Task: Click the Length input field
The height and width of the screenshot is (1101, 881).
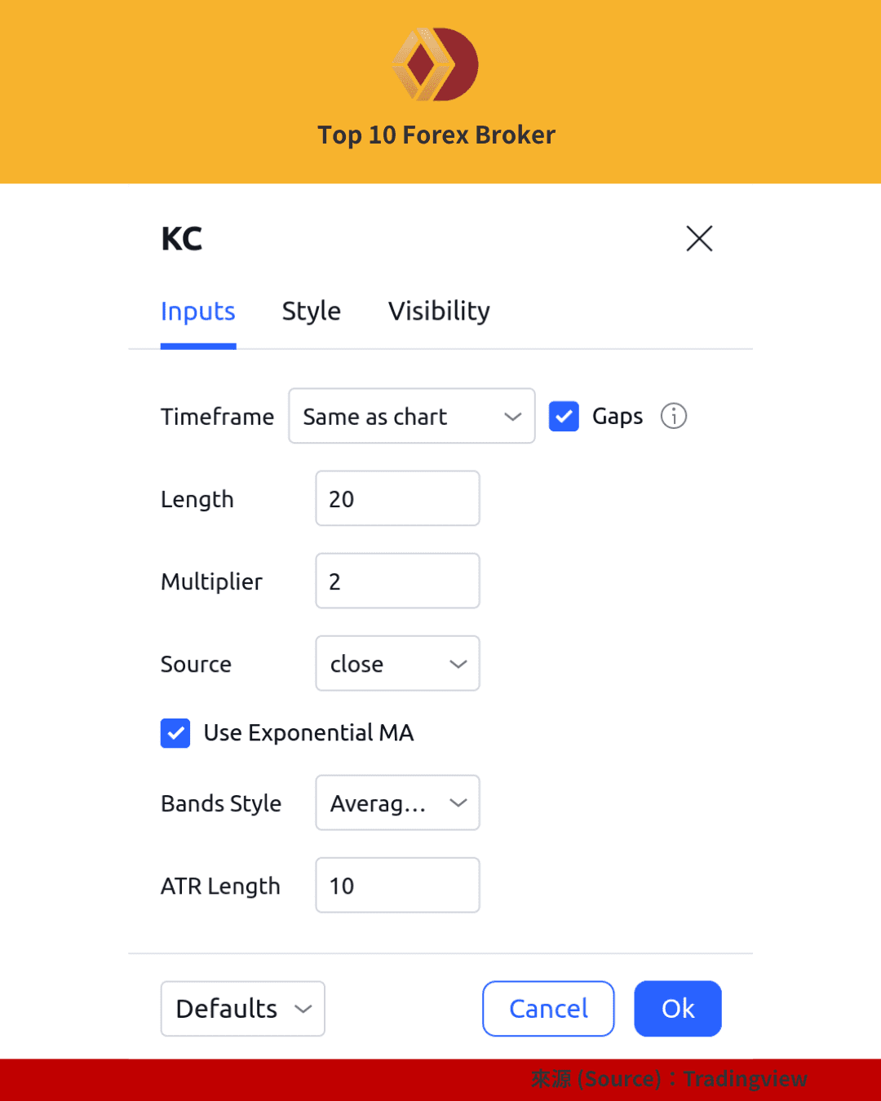Action: (x=397, y=499)
